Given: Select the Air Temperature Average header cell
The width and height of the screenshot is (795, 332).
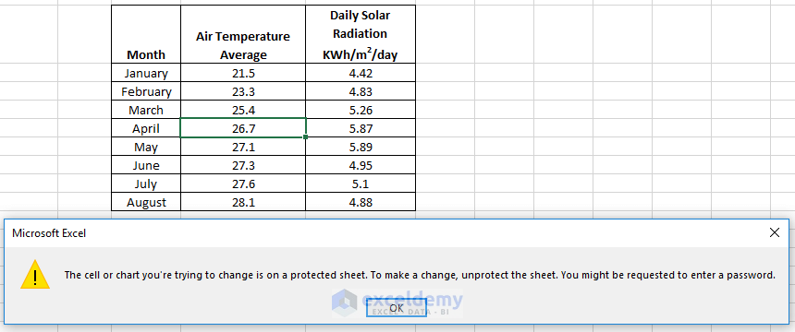Looking at the screenshot, I should click(x=243, y=34).
